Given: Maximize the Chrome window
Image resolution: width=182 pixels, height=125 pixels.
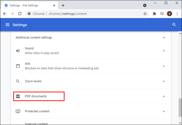Looking at the screenshot, I should (x=166, y=3).
